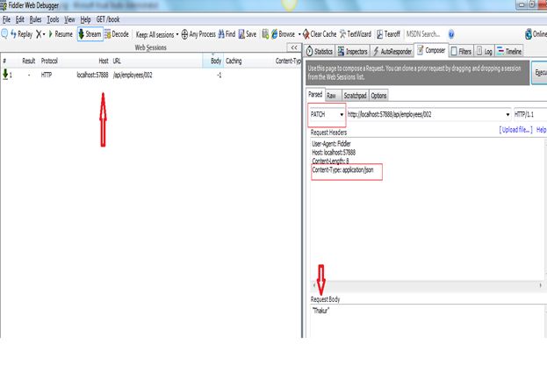547x366 pixels.
Task: Click the Help link in Composer
Action: [x=541, y=130]
